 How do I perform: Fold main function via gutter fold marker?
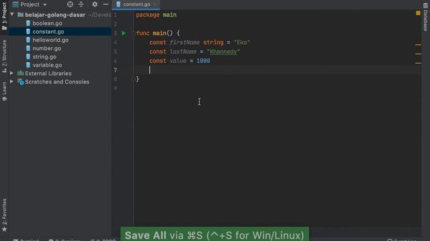133,33
